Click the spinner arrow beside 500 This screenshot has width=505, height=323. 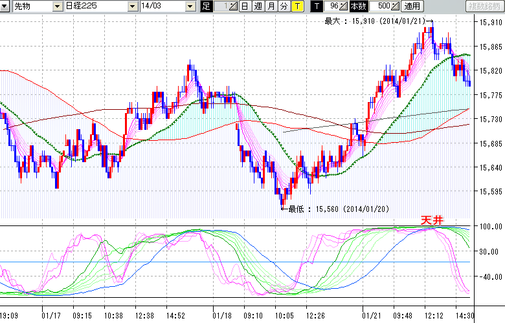(x=396, y=6)
